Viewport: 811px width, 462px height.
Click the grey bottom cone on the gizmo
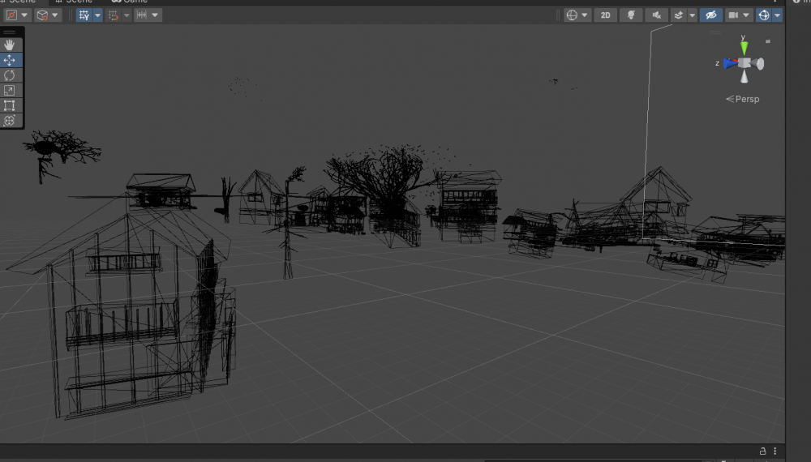pos(744,77)
